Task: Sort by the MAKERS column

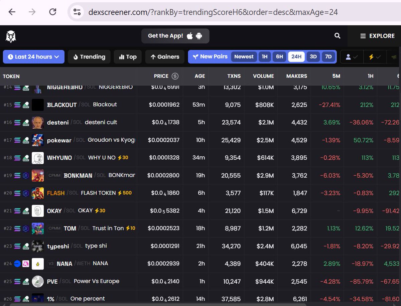Action: [297, 76]
